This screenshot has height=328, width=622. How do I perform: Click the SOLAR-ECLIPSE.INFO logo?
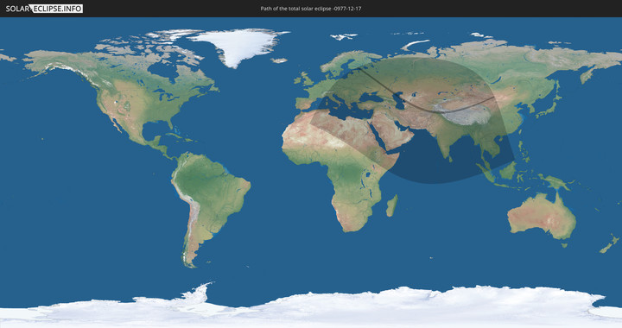coord(44,9)
